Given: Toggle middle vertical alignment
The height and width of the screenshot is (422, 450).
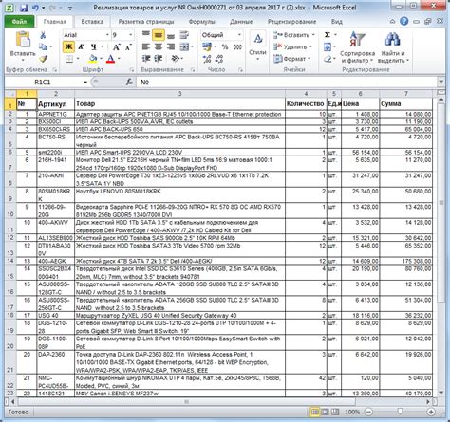Looking at the screenshot, I should 158,35.
